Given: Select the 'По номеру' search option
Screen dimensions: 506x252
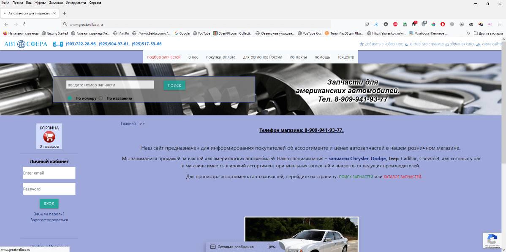Looking at the screenshot, I should point(70,99).
